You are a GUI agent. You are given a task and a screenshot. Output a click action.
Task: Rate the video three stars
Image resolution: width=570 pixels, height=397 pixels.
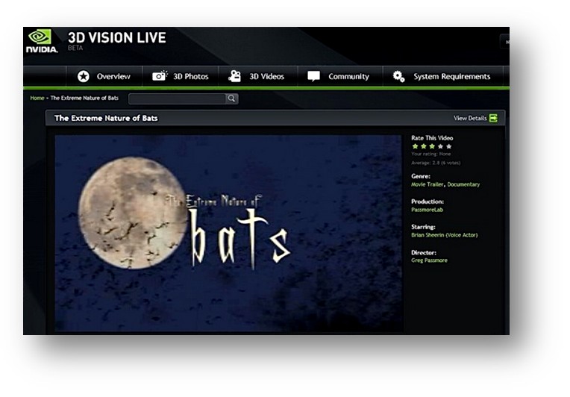tap(432, 146)
